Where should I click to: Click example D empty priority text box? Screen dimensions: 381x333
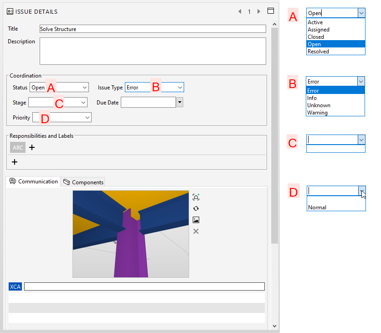[x=333, y=191]
